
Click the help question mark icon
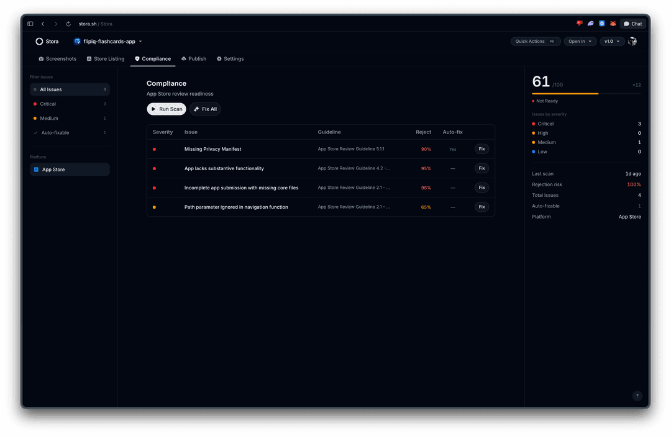(x=637, y=396)
